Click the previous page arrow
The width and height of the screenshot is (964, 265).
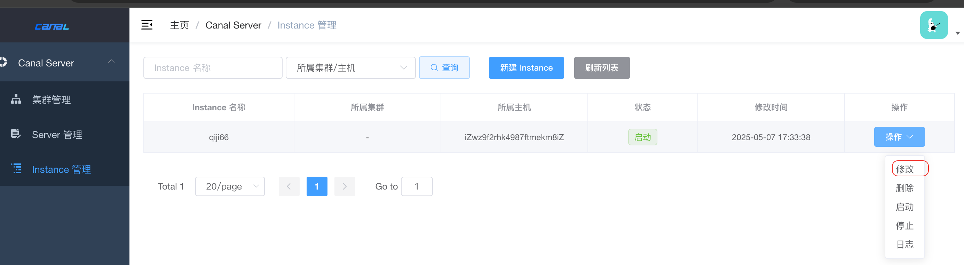[x=289, y=186]
